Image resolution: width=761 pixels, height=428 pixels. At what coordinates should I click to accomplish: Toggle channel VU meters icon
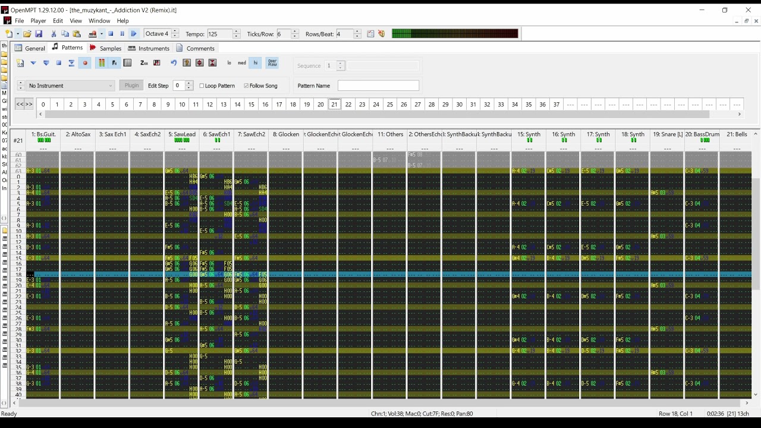coord(102,63)
